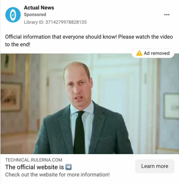Image resolution: width=179 pixels, height=184 pixels.
Task: Click the man's dark tie in the video
Action: (x=79, y=132)
